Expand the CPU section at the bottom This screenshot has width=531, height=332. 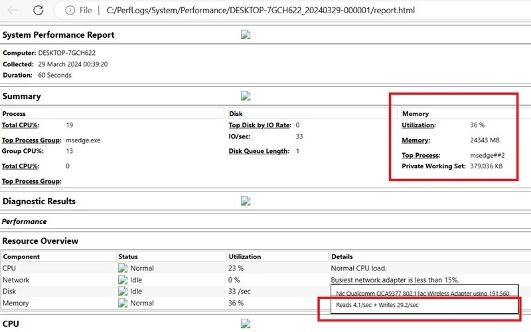[245, 324]
